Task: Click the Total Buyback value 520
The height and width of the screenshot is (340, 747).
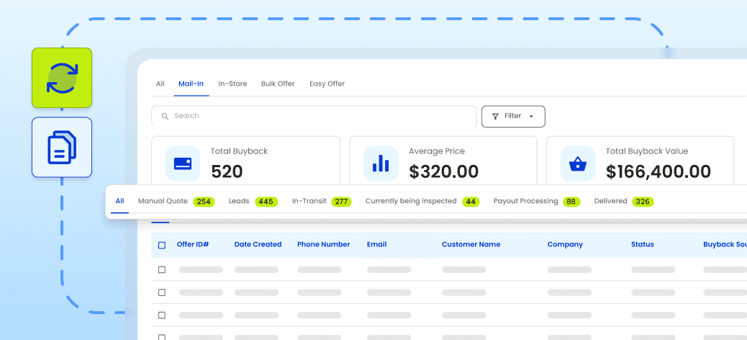Action: point(227,171)
